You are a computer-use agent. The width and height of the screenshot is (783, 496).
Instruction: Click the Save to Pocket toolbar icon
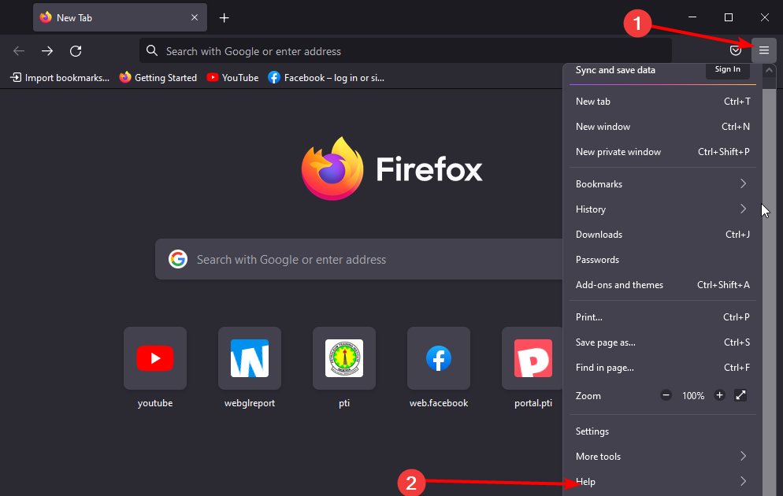[735, 50]
